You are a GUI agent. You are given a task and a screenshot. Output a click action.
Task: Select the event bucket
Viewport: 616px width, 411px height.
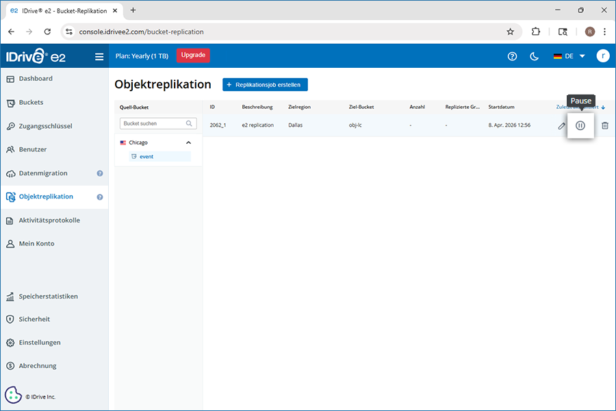[146, 156]
